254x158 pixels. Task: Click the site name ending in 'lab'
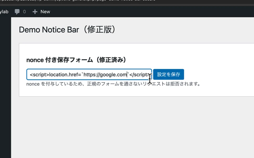[x=4, y=12]
